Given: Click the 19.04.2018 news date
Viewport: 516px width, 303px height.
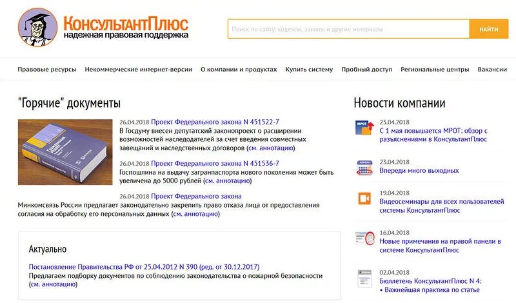Looking at the screenshot, I should point(394,193).
